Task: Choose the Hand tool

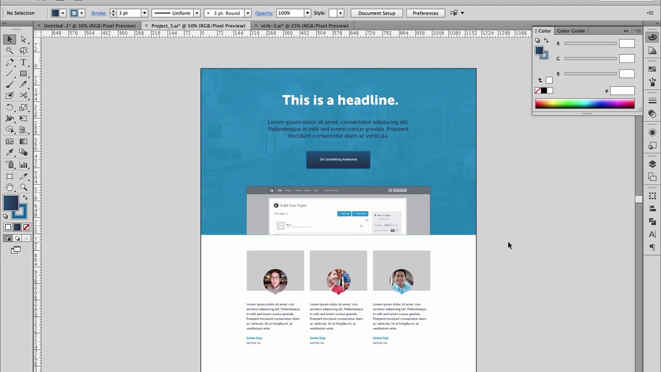Action: pos(10,187)
